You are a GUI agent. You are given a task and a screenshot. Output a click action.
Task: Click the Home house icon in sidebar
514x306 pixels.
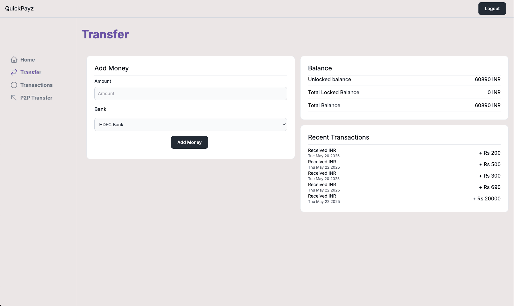click(14, 60)
